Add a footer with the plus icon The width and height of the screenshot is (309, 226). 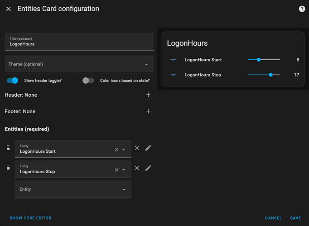click(x=148, y=111)
